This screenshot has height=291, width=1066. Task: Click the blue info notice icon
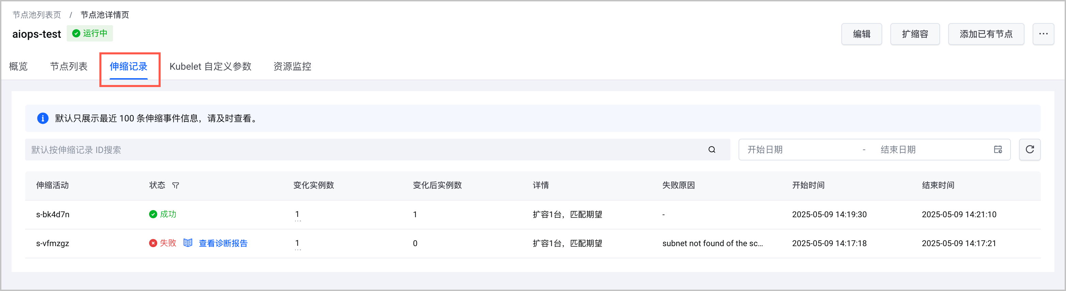[x=43, y=119]
